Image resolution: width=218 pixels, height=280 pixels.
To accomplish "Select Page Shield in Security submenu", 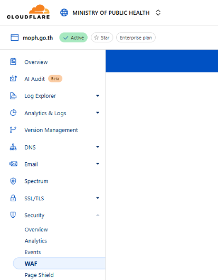I will 39,275.
